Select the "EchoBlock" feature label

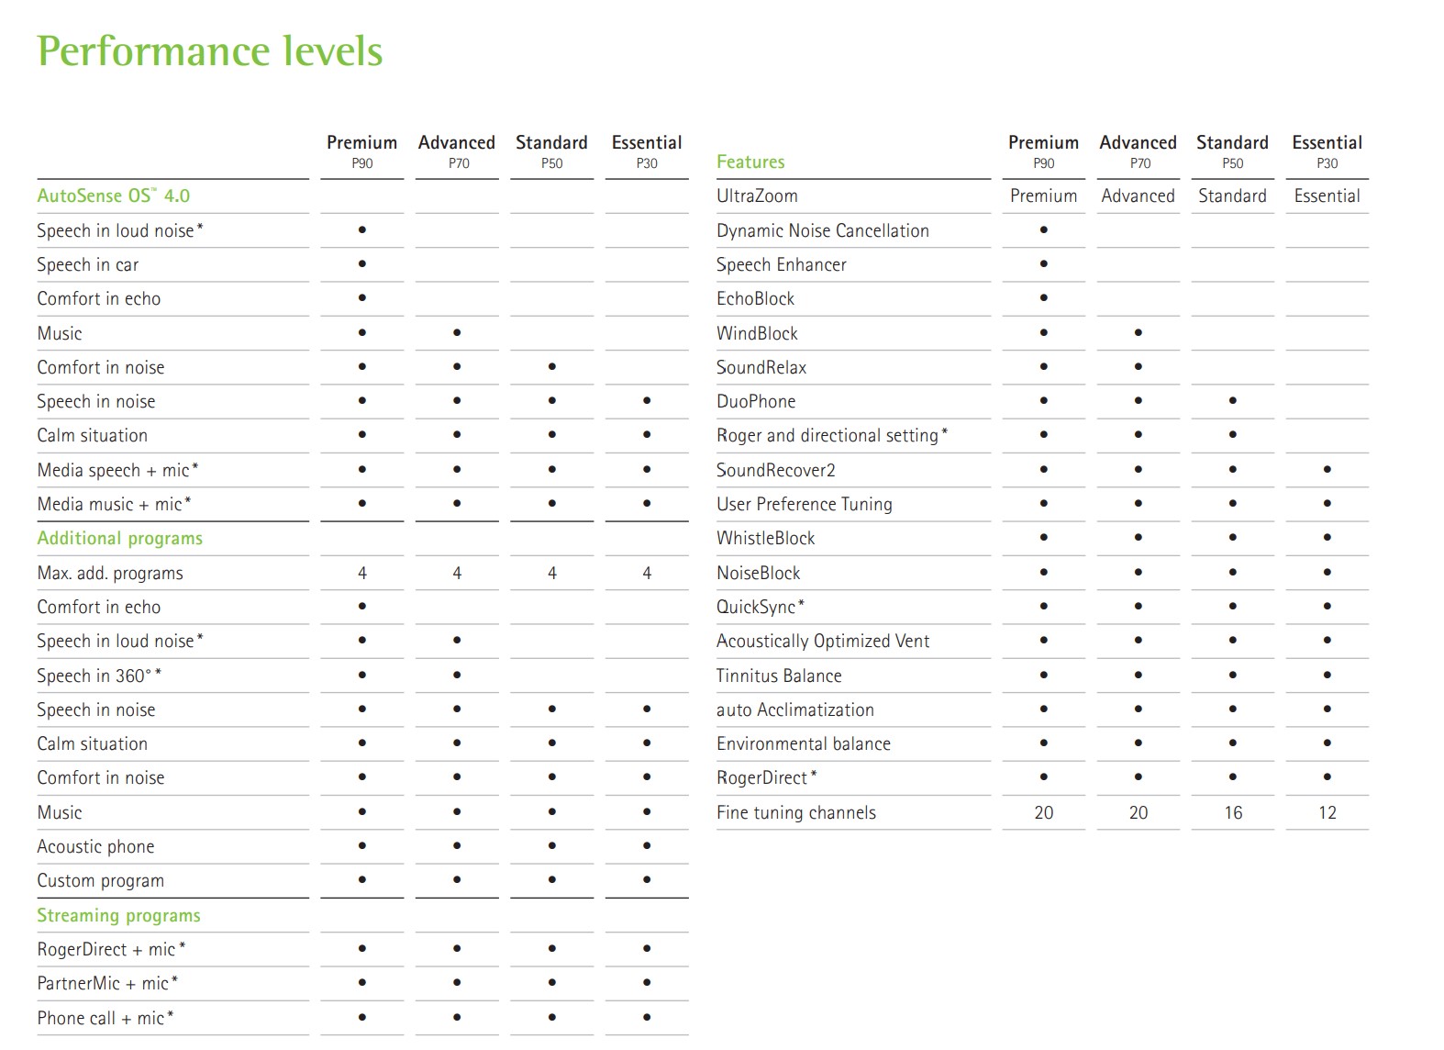[x=756, y=298]
